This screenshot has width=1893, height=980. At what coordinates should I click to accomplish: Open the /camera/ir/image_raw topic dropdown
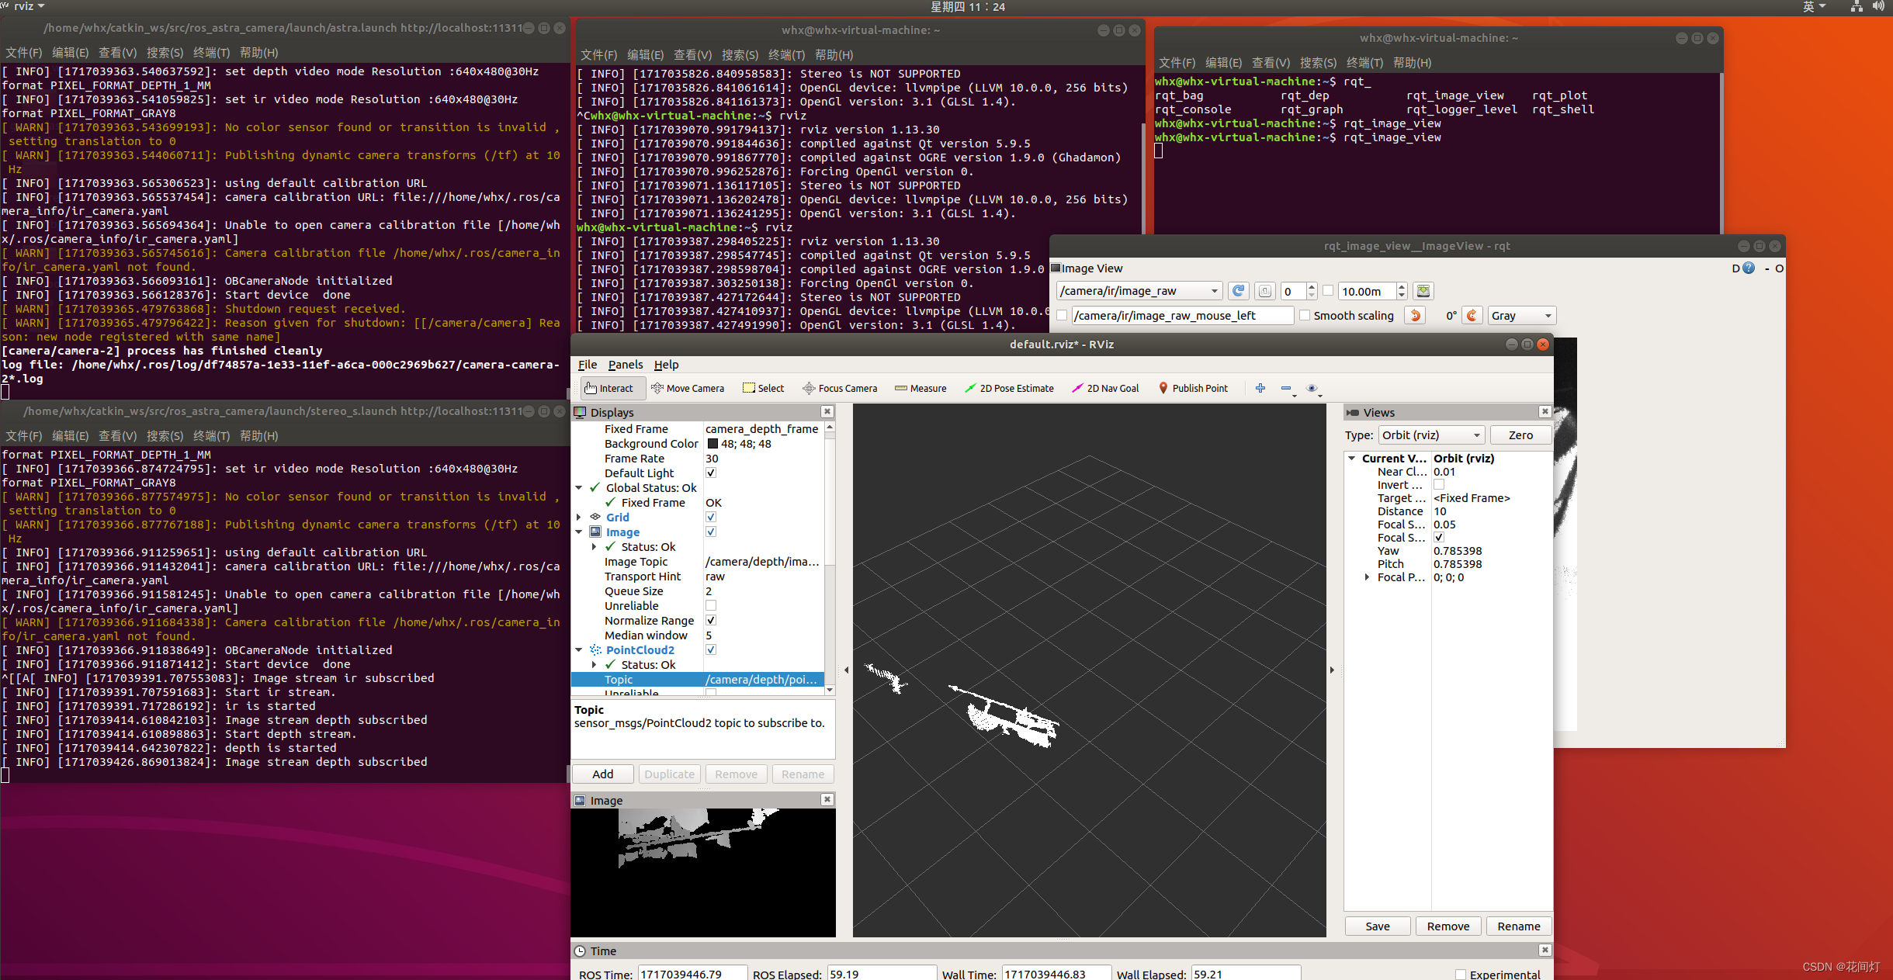click(1139, 291)
